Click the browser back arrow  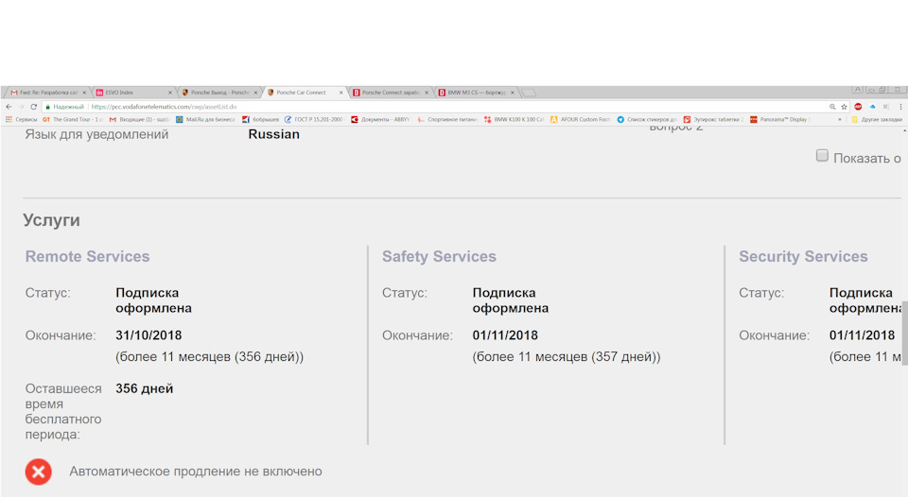point(9,107)
